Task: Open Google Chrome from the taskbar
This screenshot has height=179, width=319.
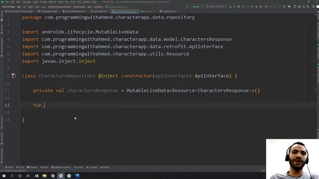Action: pyautogui.click(x=53, y=176)
